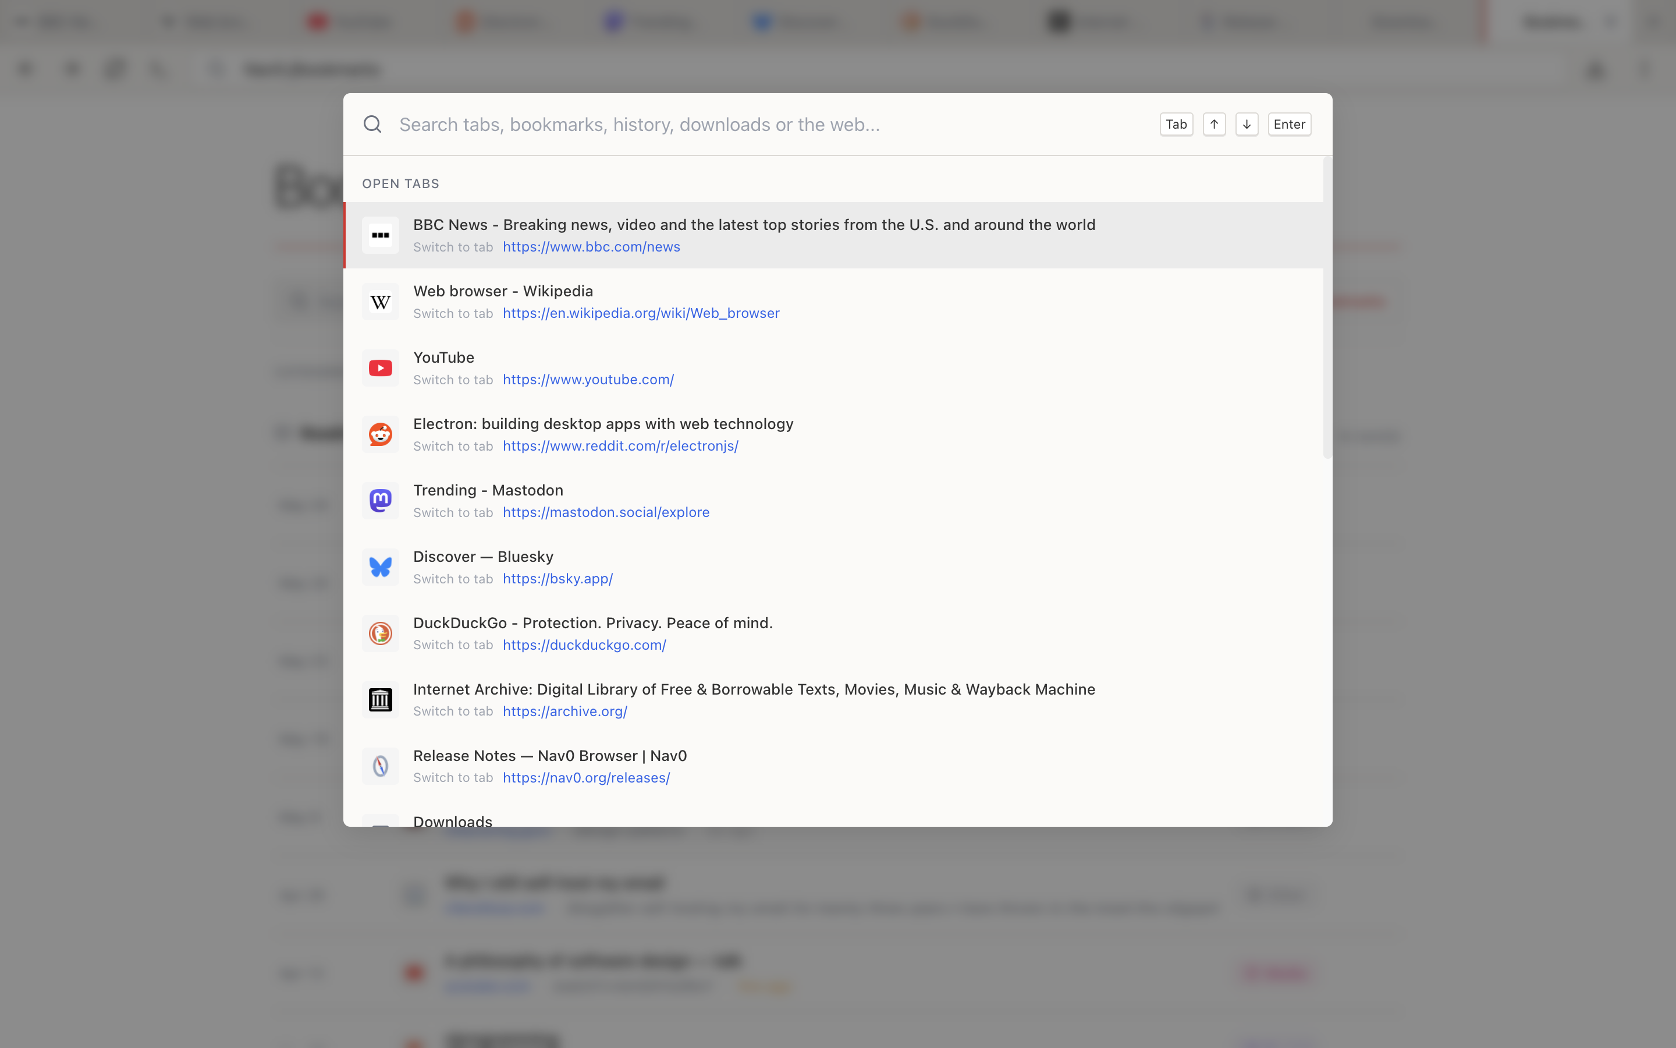Switch to Web browser - Wikipedia result
The height and width of the screenshot is (1048, 1676).
point(833,302)
